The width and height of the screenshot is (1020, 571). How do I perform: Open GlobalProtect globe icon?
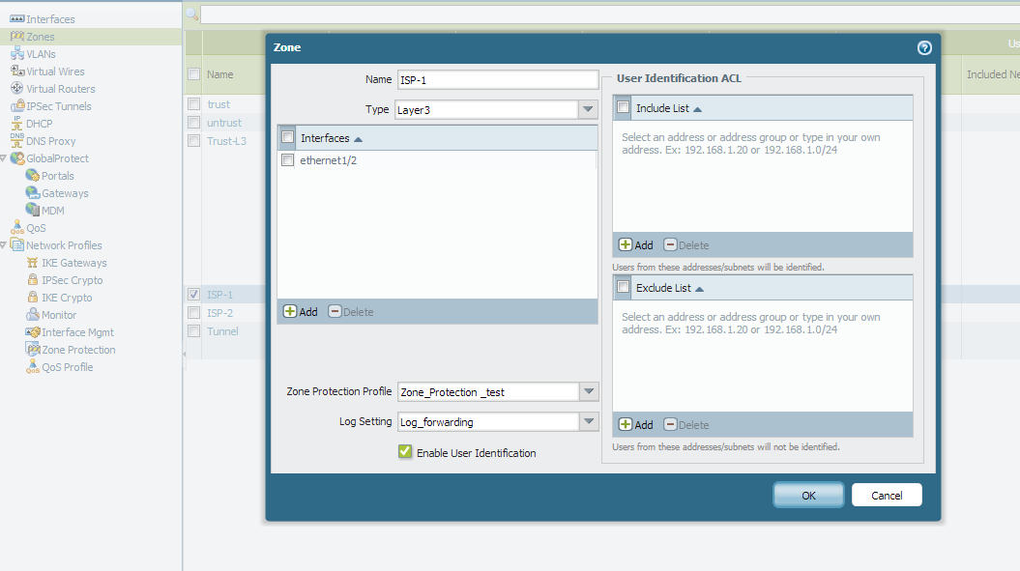tap(17, 158)
